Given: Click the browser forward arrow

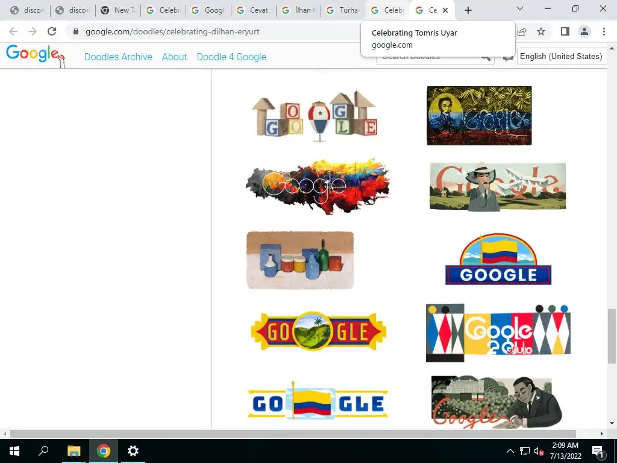Looking at the screenshot, I should 33,31.
